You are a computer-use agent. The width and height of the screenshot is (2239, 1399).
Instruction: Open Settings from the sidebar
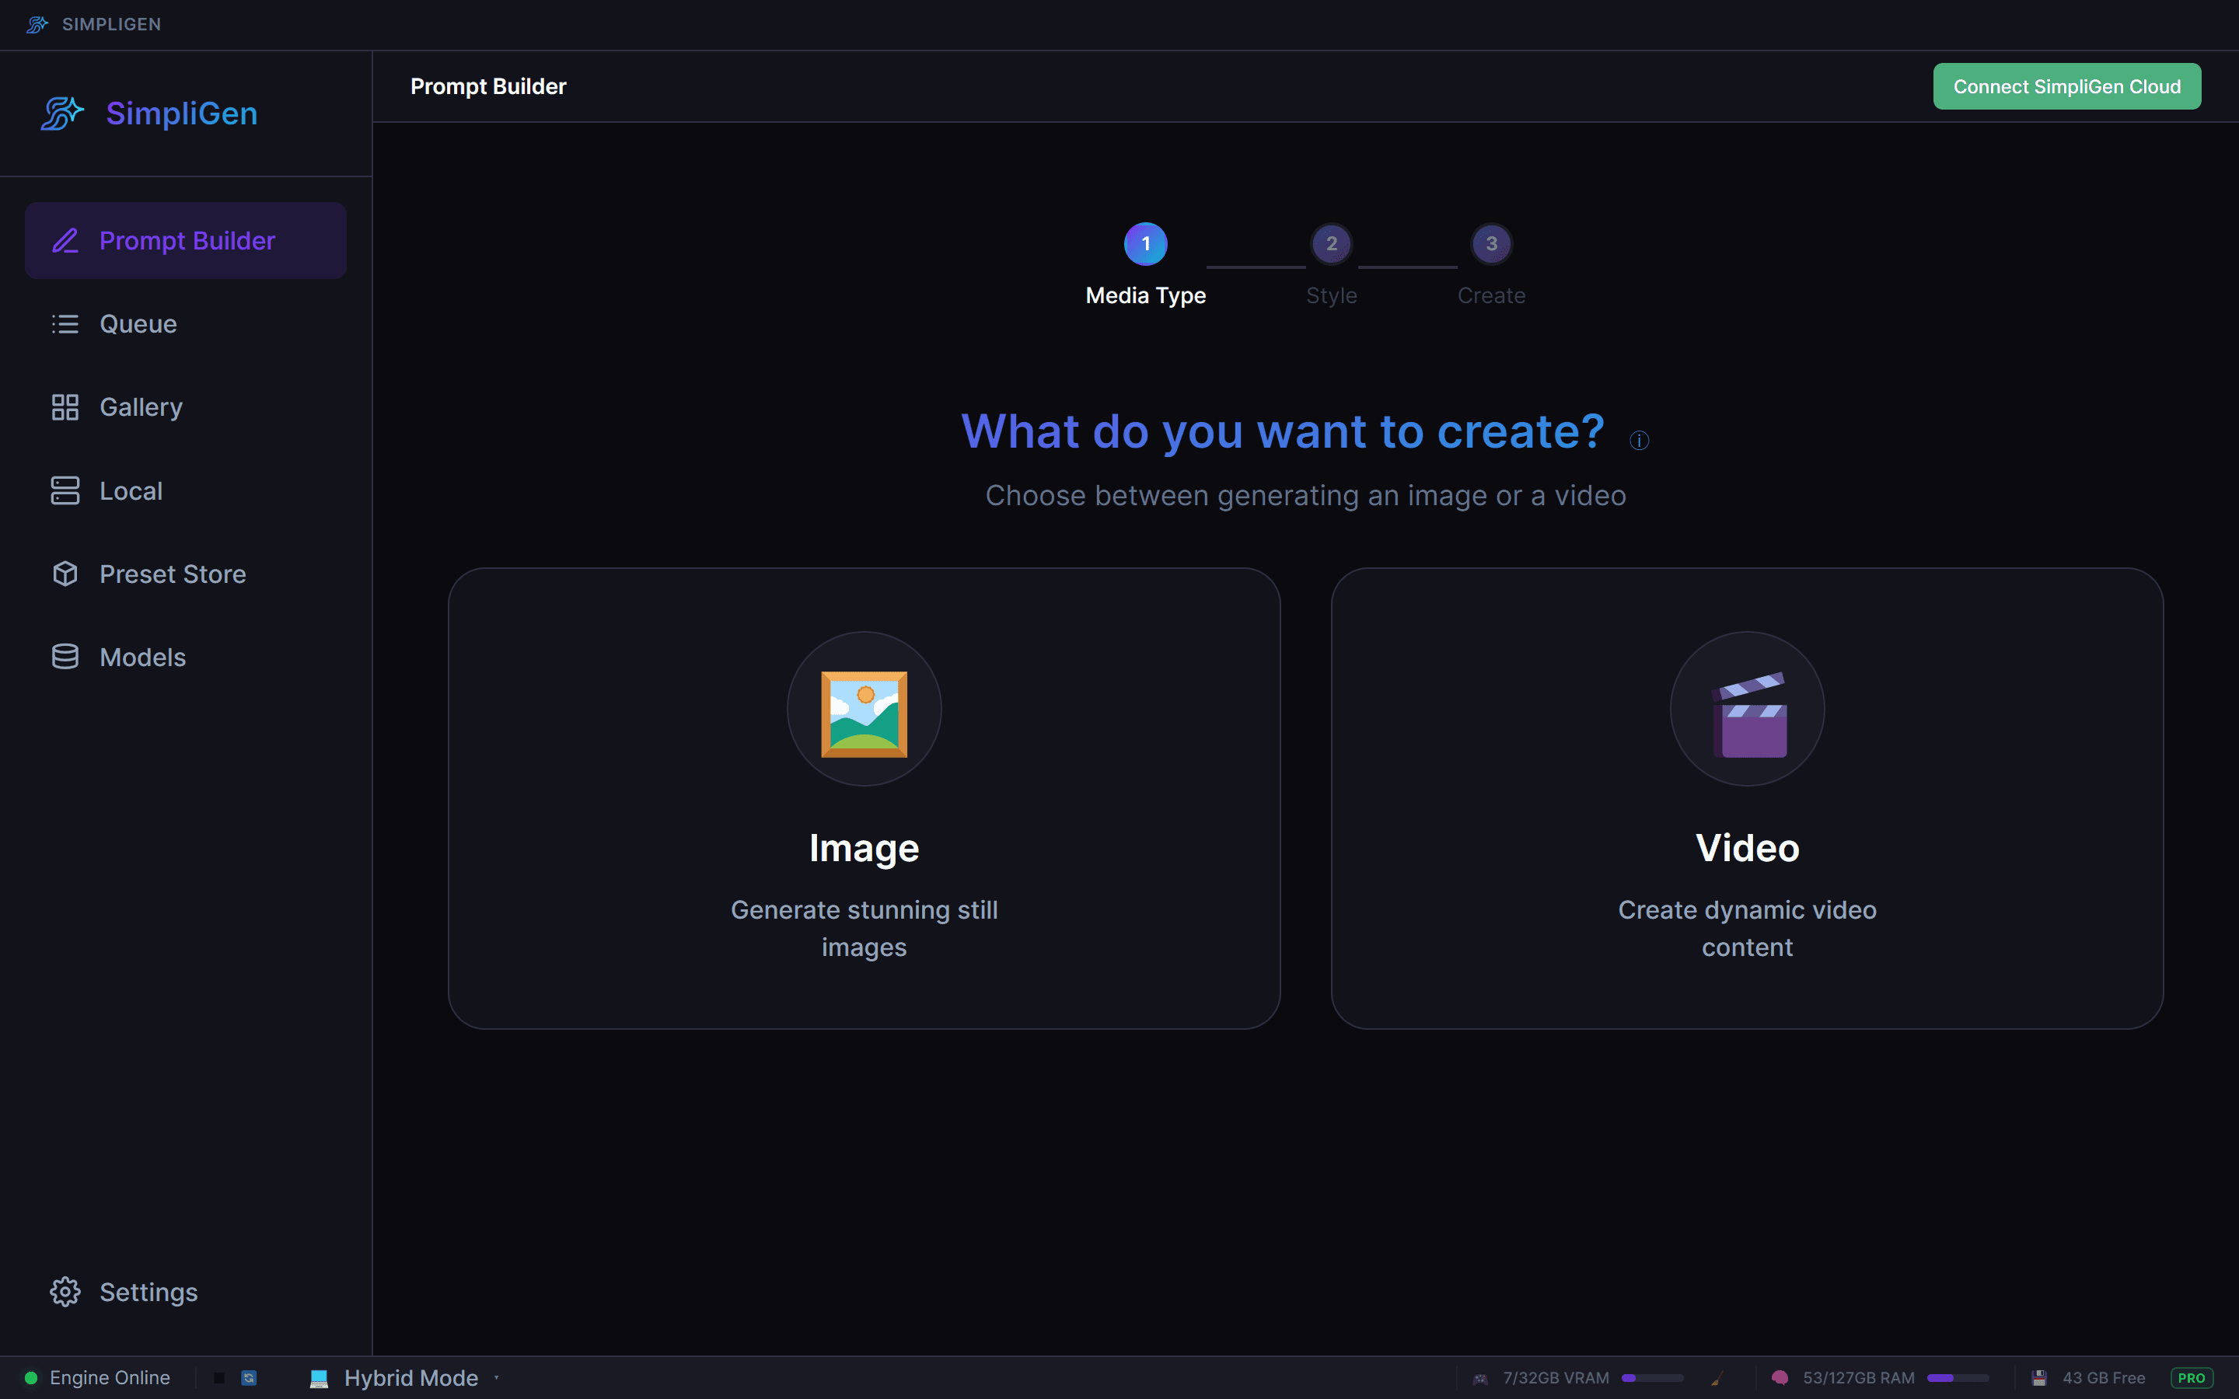(x=186, y=1292)
